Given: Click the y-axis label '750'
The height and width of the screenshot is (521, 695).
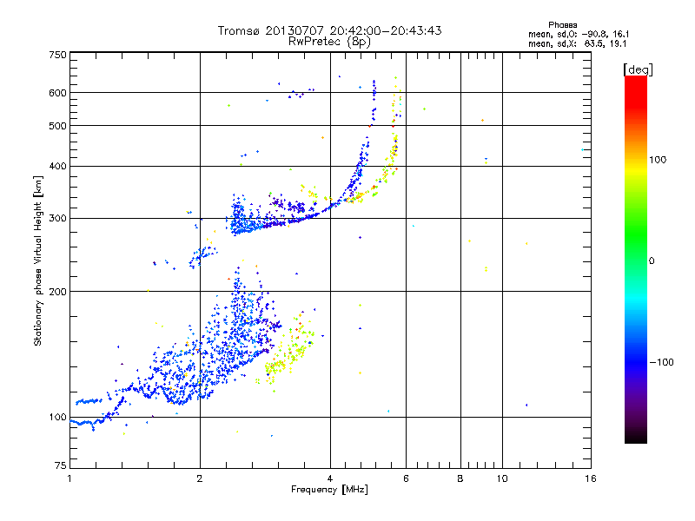Looking at the screenshot, I should pos(57,55).
